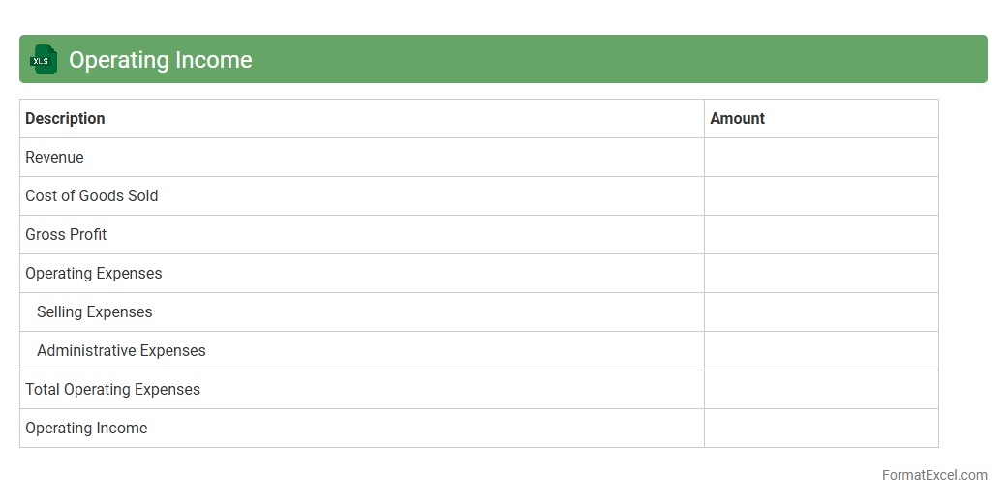Select the Cost of Goods Sold amount cell
1007x503 pixels.
821,196
